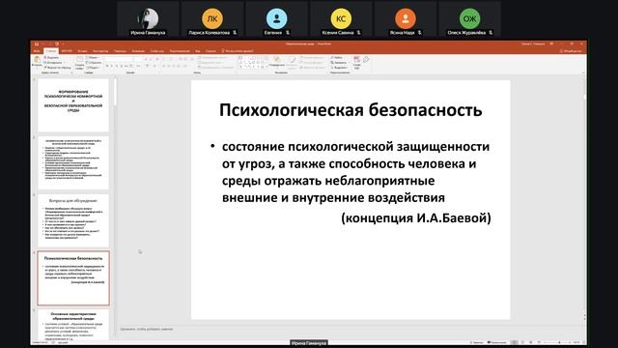Toggle Notes (Заметки) pane in status bar

[477, 342]
